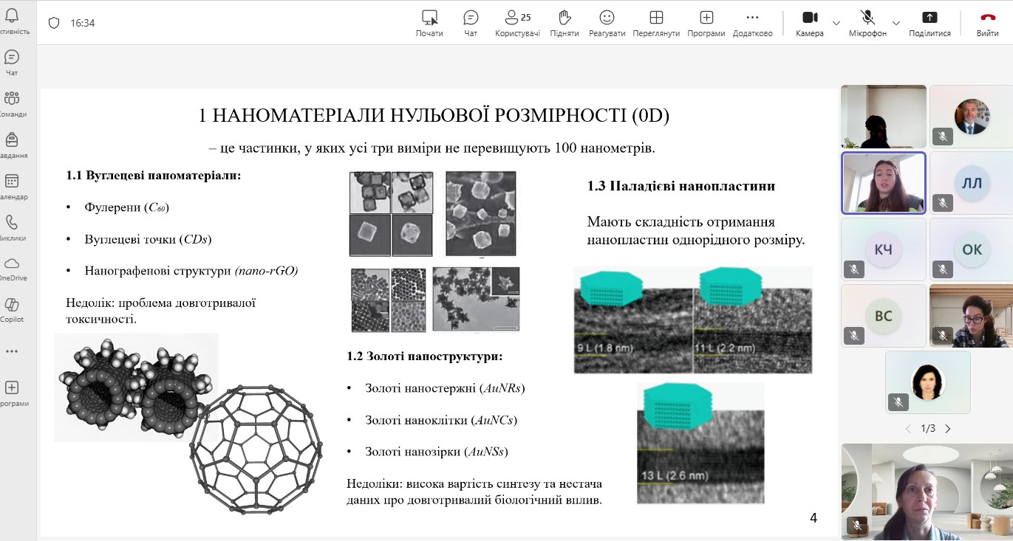Select the highlighted active speaker video tile
Image resolution: width=1013 pixels, height=541 pixels.
(884, 183)
